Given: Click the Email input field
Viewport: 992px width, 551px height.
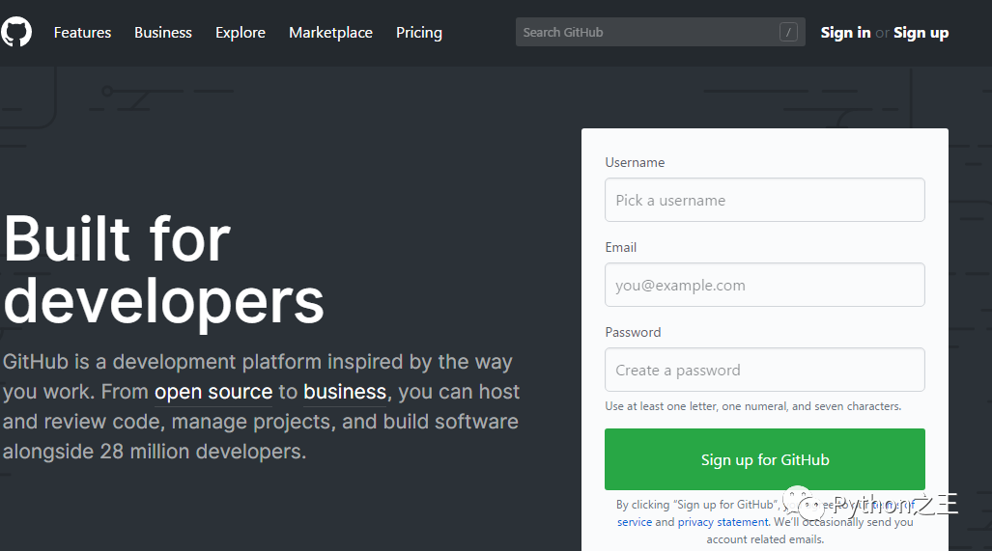Looking at the screenshot, I should point(764,285).
